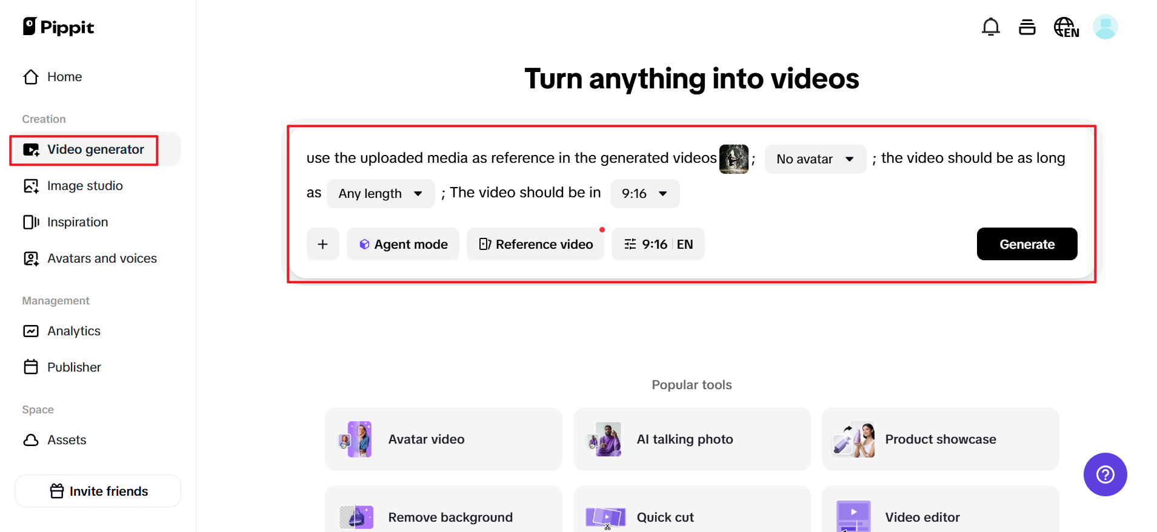Open the Inspiration page
Viewport: 1157px width, 532px height.
click(x=98, y=222)
